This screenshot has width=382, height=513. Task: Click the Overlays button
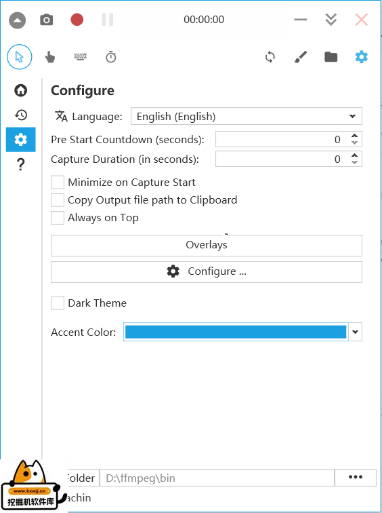tap(207, 246)
